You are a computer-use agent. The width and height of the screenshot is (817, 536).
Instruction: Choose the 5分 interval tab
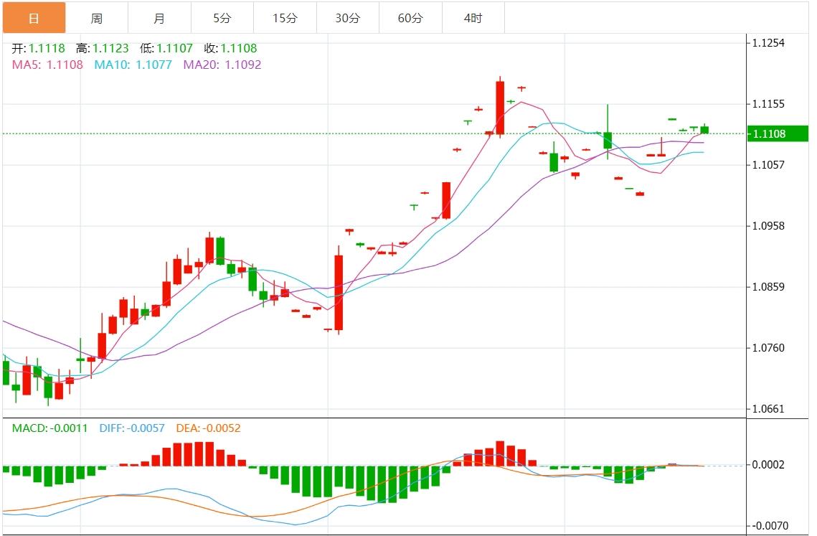tap(222, 18)
